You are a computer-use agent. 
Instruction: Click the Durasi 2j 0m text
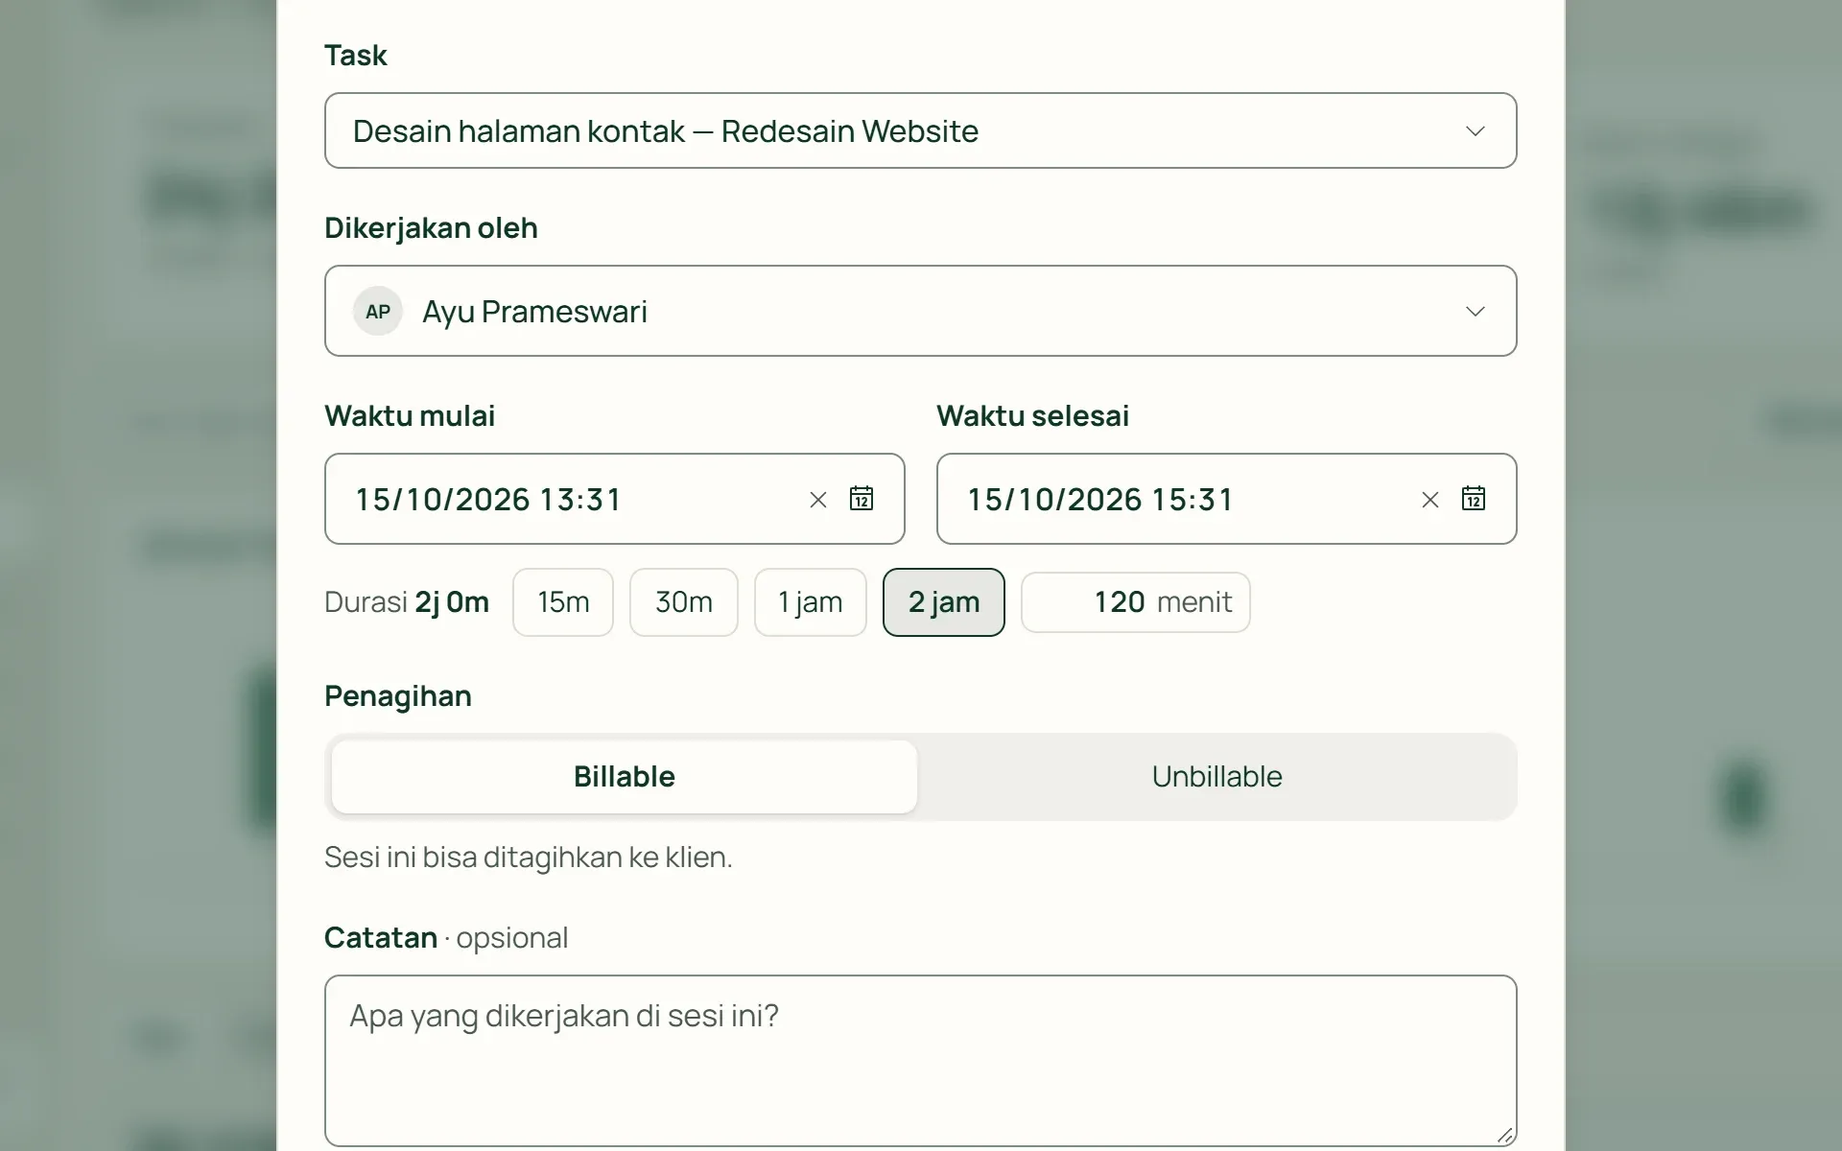pyautogui.click(x=407, y=602)
